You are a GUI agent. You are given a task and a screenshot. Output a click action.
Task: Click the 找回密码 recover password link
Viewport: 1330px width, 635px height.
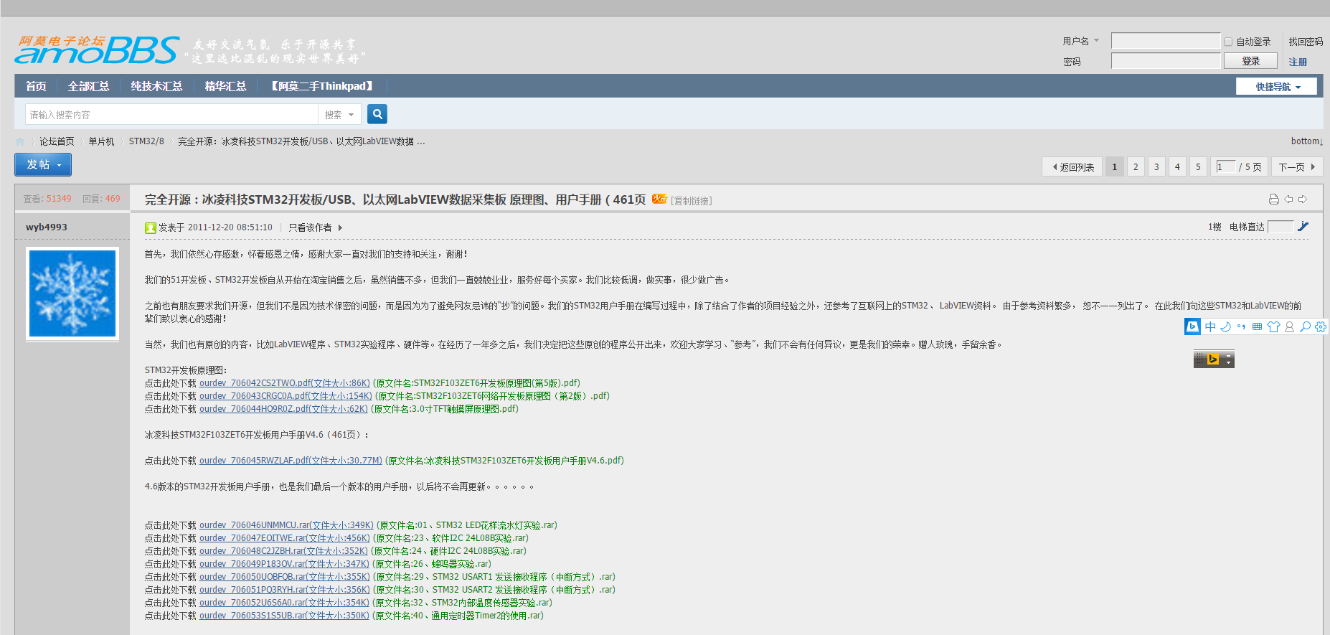pos(1306,42)
